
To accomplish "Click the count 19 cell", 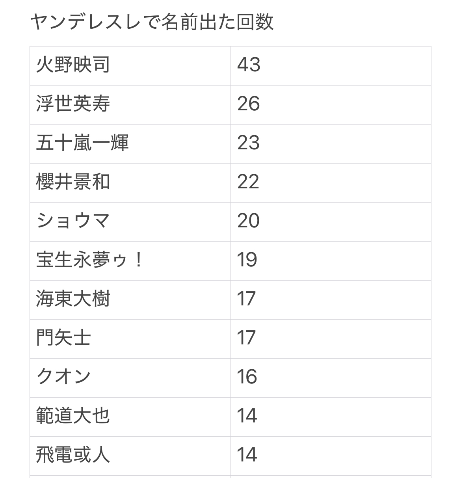I will tap(247, 260).
